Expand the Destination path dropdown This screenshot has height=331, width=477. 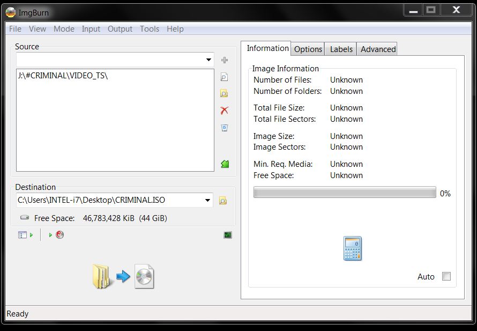(207, 200)
